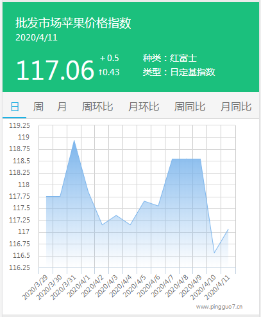Image resolution: width=261 pixels, height=317 pixels.
Task: Open the 周环比 tab
Action: [x=97, y=107]
